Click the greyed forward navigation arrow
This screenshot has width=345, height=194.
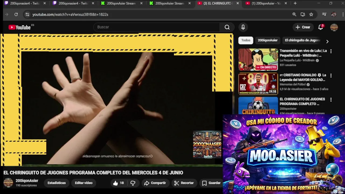tap(7, 15)
